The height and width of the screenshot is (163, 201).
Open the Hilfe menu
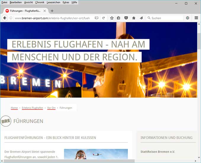(74, 2)
